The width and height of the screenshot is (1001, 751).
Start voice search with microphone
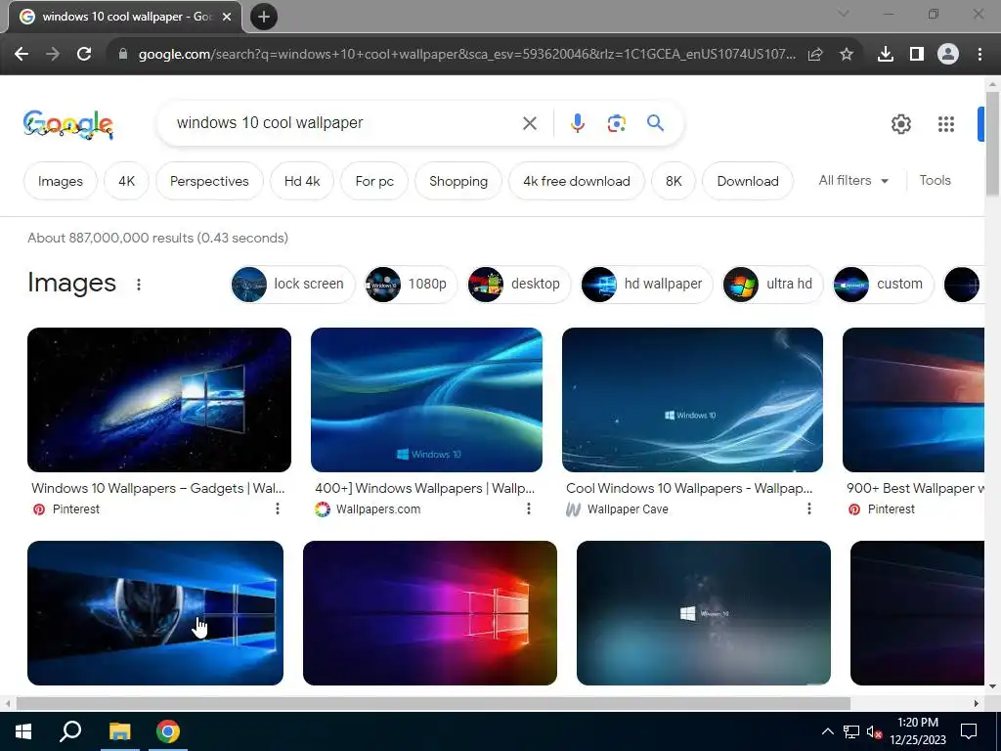click(x=578, y=123)
